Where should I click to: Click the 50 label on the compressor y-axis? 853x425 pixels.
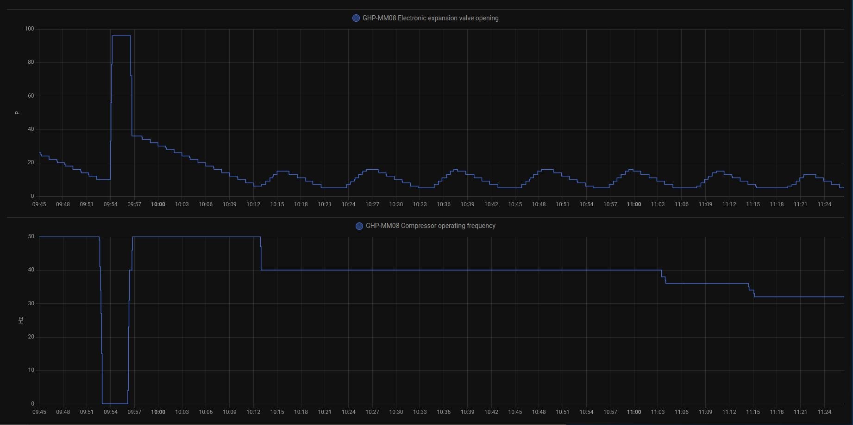pos(31,236)
